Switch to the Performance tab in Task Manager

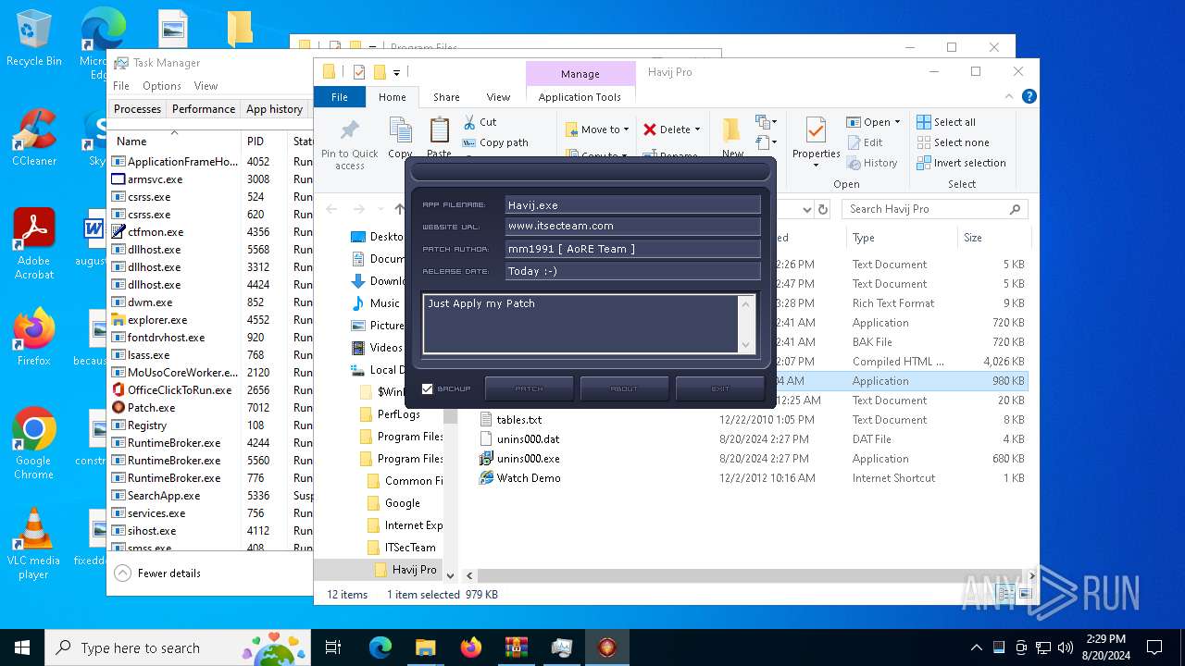[204, 108]
